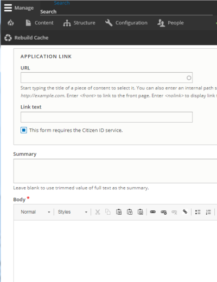The image size is (217, 282).
Task: Toggle the Manage hamburger menu icon
Action: [x=8, y=8]
